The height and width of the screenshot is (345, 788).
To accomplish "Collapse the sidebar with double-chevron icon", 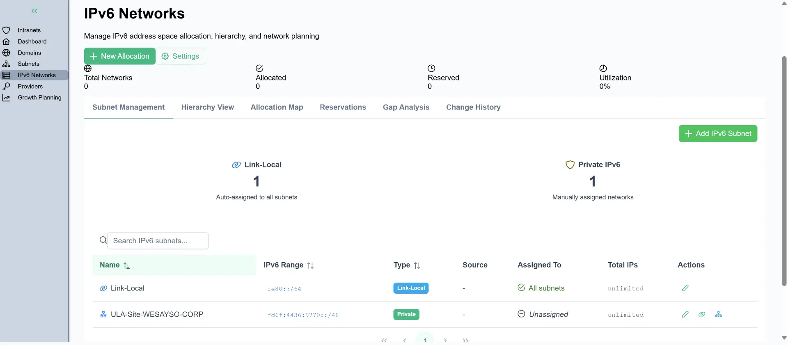I will point(34,11).
